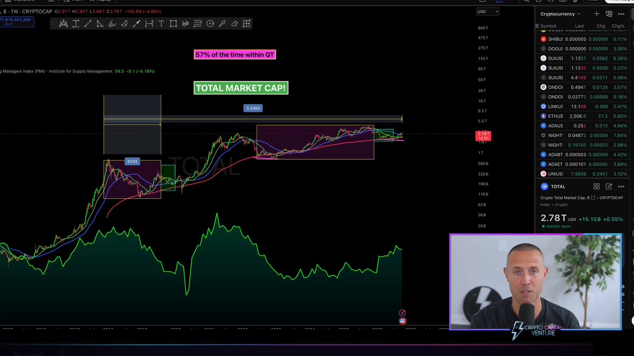The image size is (634, 356).
Task: Select the ADAUS row in the watchlist
Action: tap(584, 126)
